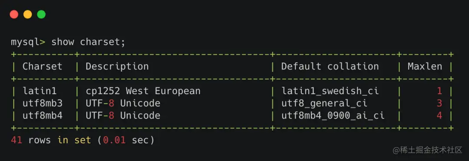The image size is (469, 161).
Task: Click the Charset column header
Action: pyautogui.click(x=43, y=66)
